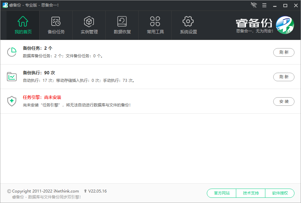
Task: Close the 睿备份 window
Action: (296, 5)
